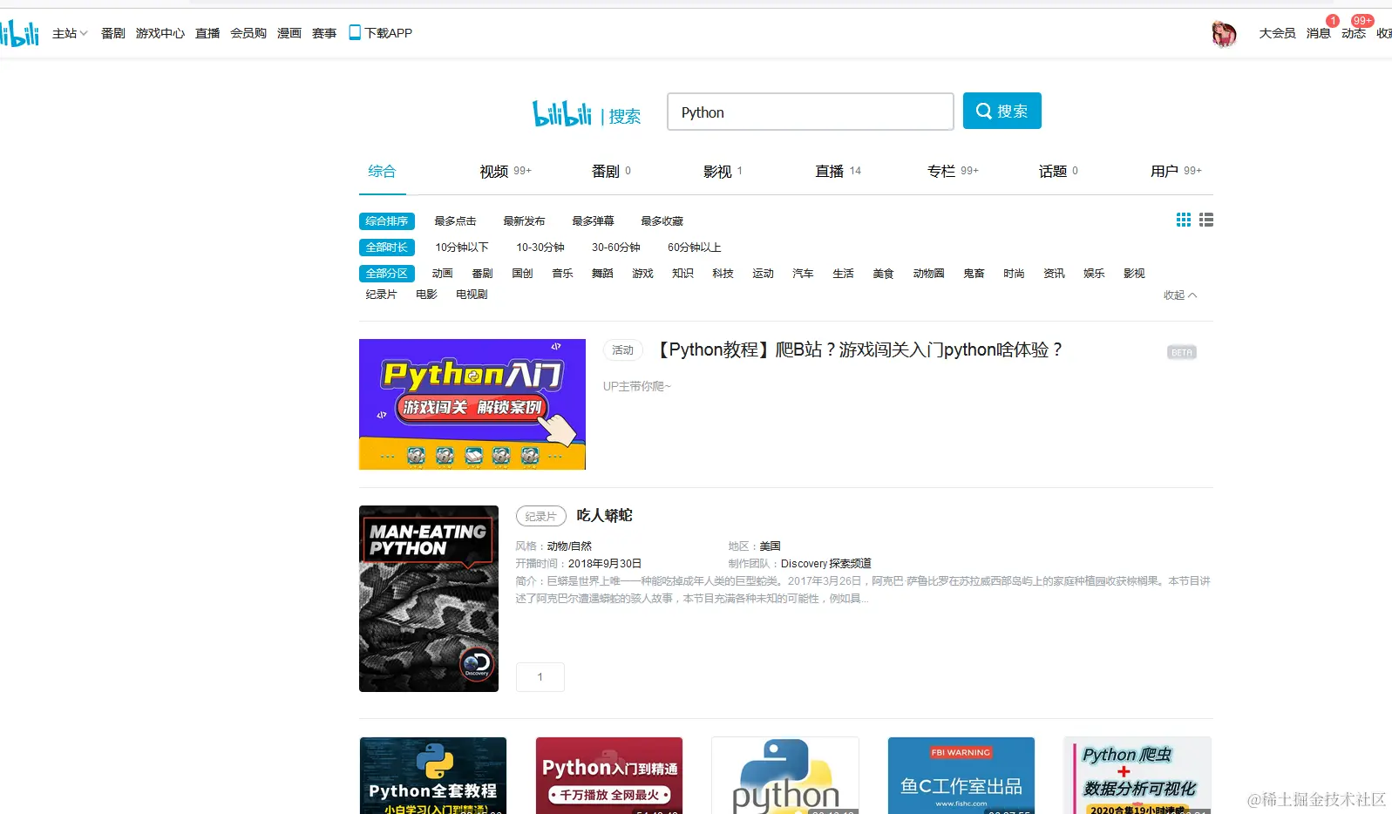Image resolution: width=1392 pixels, height=814 pixels.
Task: Switch to the 番剧 results tab
Action: (611, 171)
